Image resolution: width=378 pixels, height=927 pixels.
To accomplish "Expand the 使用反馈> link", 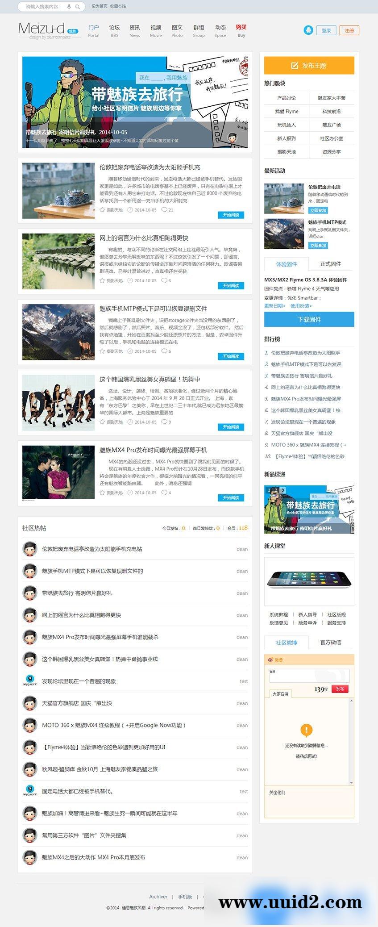I will (301, 306).
